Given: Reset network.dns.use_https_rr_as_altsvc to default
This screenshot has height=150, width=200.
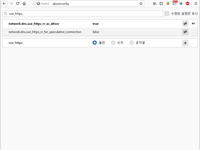Looking at the screenshot, I should 193,23.
